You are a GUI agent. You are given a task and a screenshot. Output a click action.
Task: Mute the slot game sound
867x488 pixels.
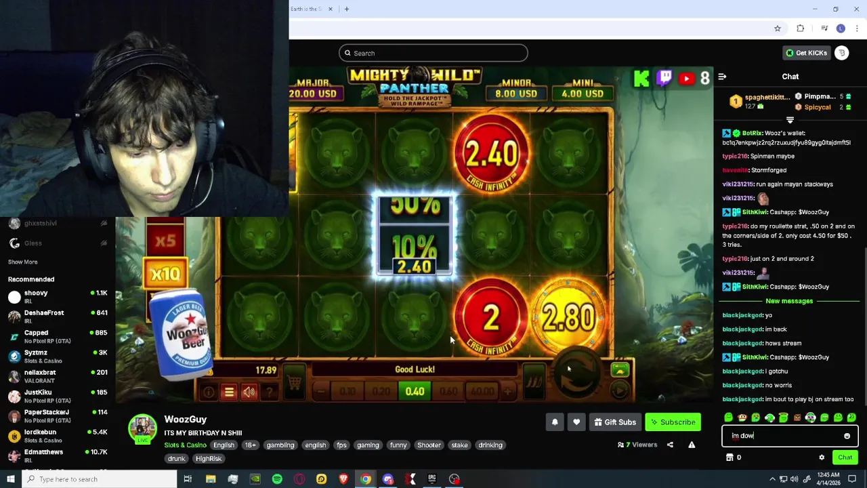point(249,392)
